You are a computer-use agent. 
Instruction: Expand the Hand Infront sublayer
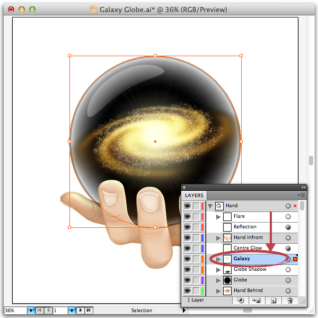click(x=218, y=237)
